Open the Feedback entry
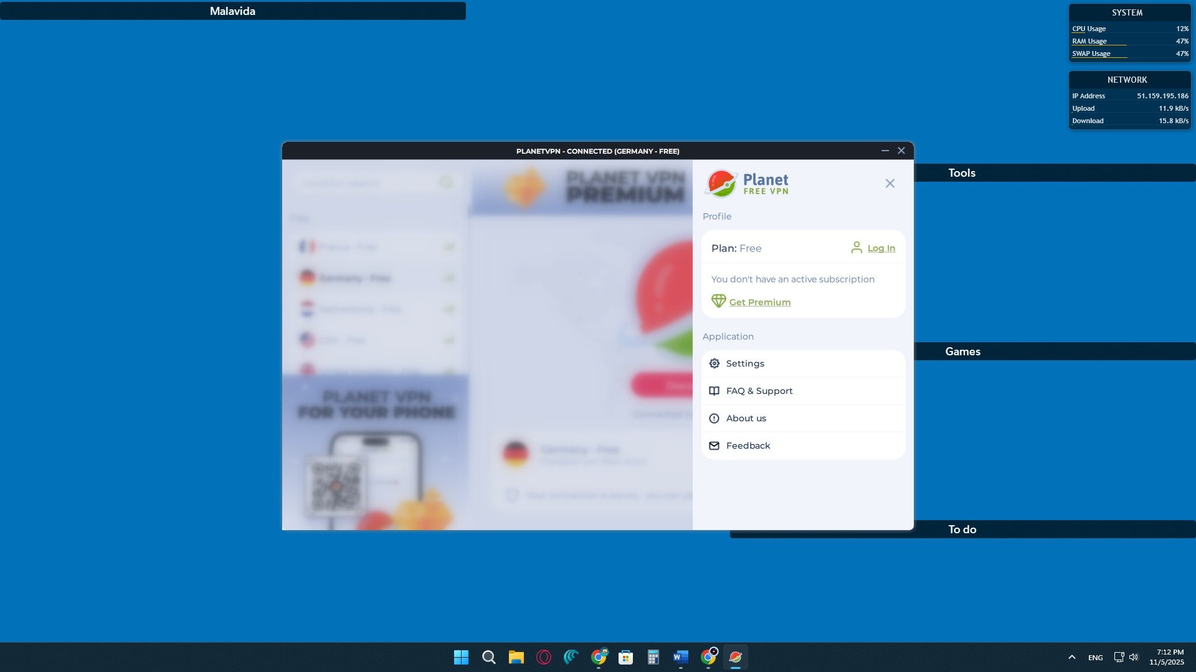The width and height of the screenshot is (1196, 672). (747, 446)
